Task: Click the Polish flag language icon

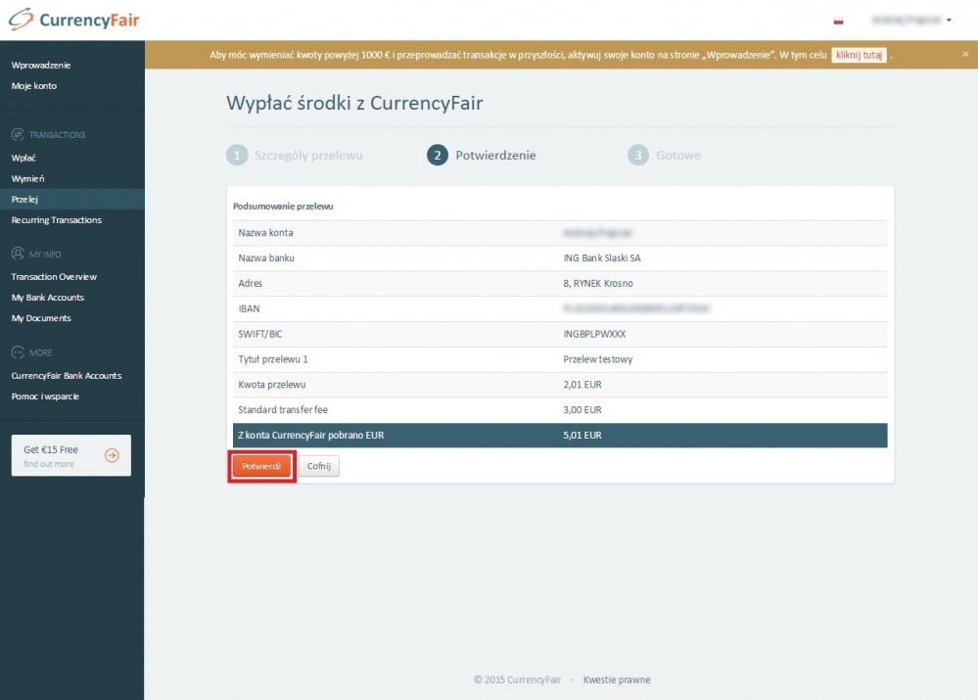Action: coord(838,20)
